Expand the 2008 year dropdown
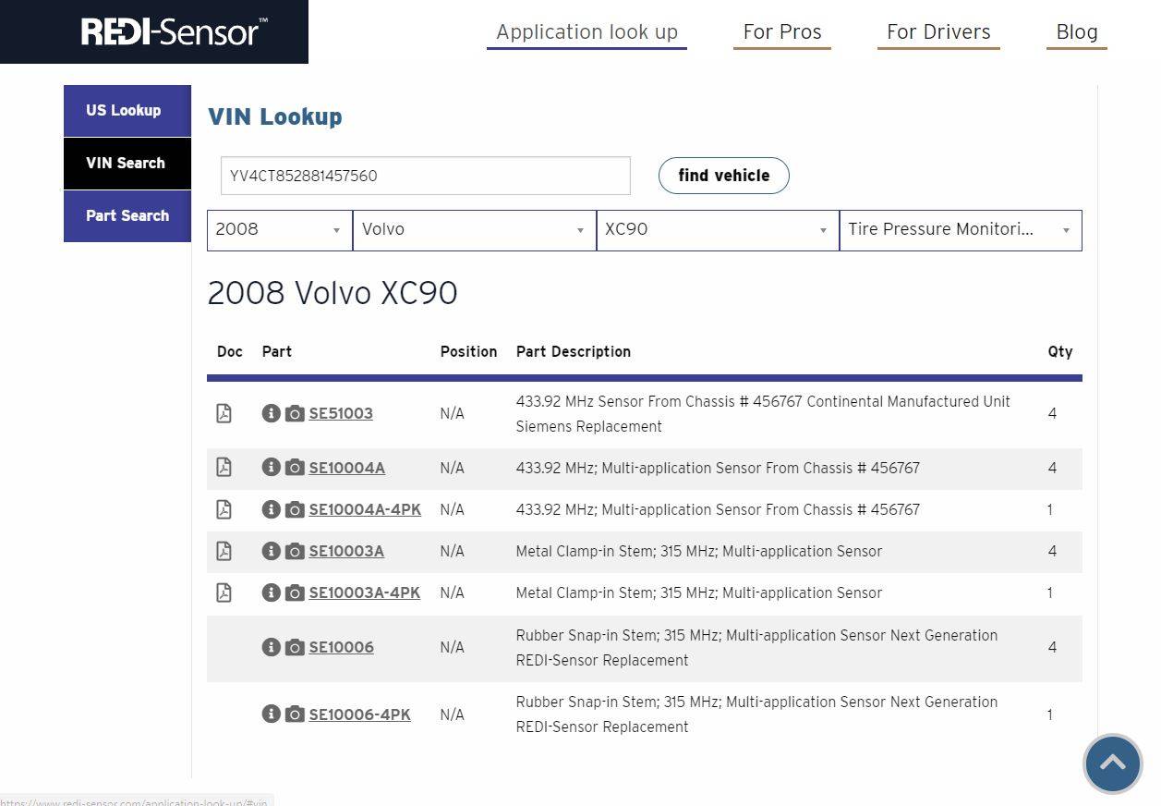Viewport: 1161px width, 806px height. tap(279, 230)
